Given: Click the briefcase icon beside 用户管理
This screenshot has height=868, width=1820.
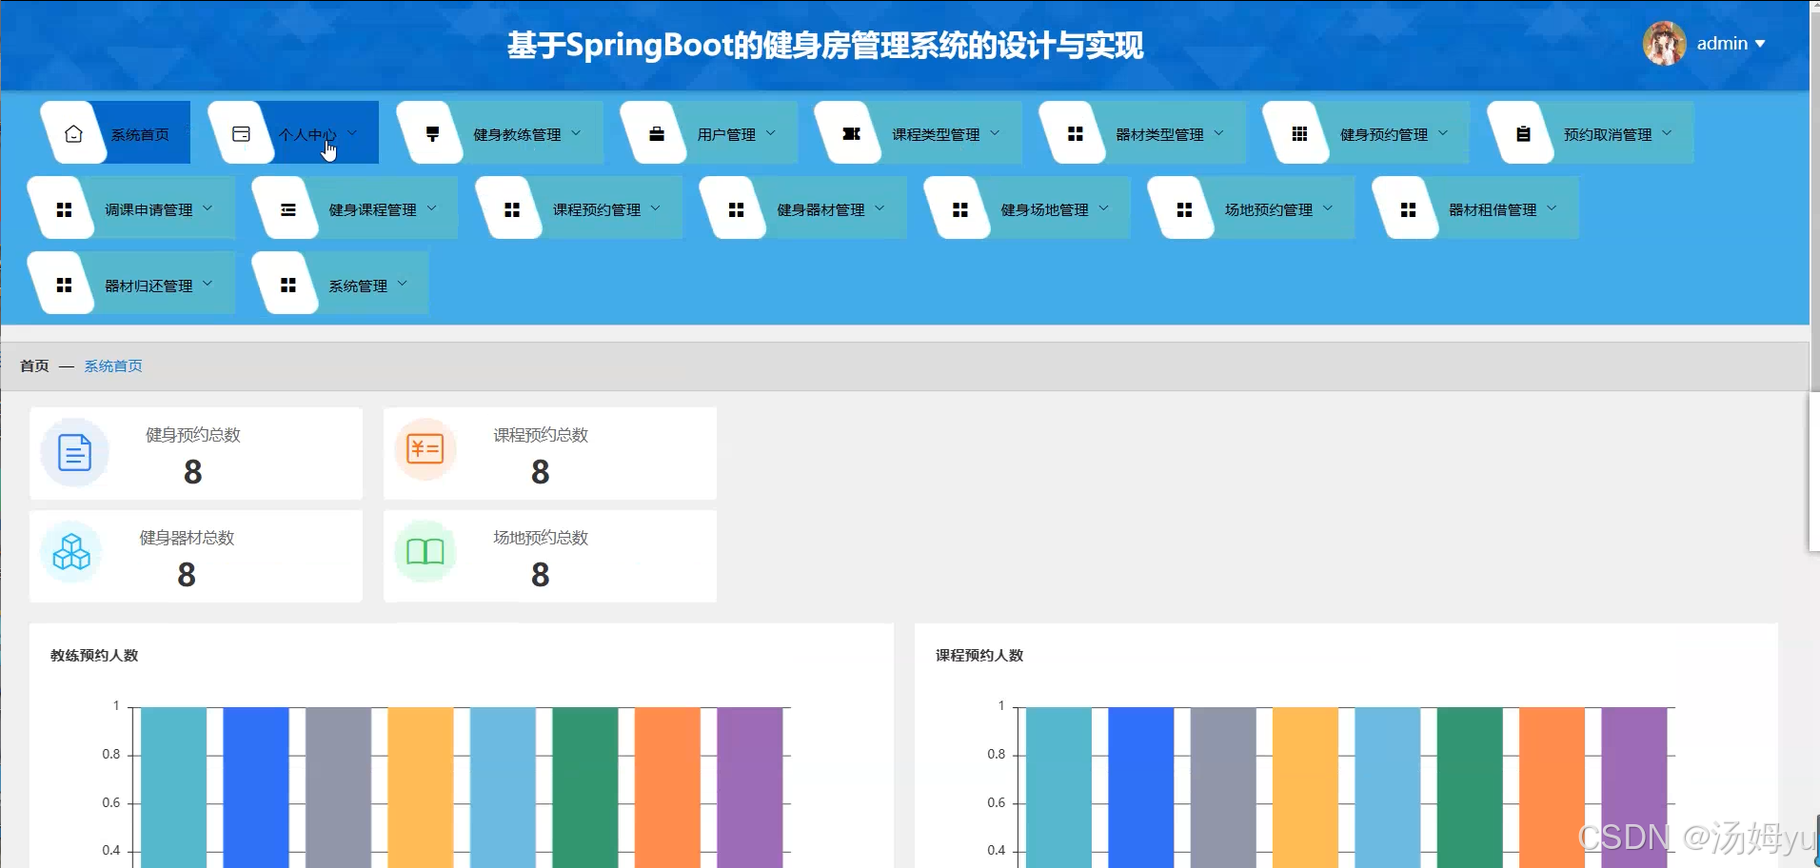Looking at the screenshot, I should 657,134.
